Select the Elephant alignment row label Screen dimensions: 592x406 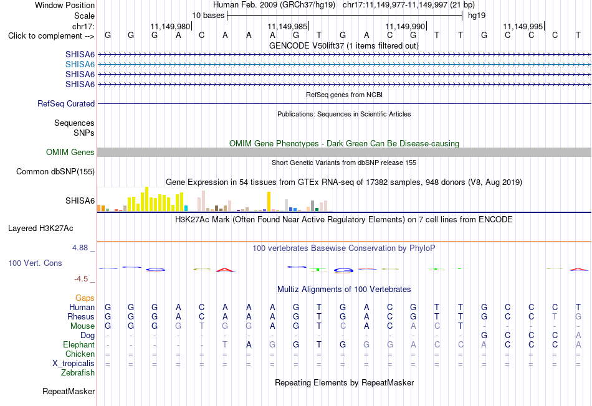79,344
